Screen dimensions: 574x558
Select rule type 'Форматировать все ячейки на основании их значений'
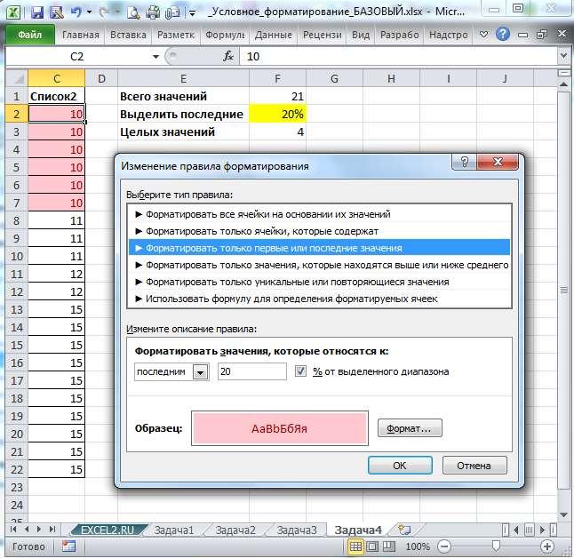(319, 214)
